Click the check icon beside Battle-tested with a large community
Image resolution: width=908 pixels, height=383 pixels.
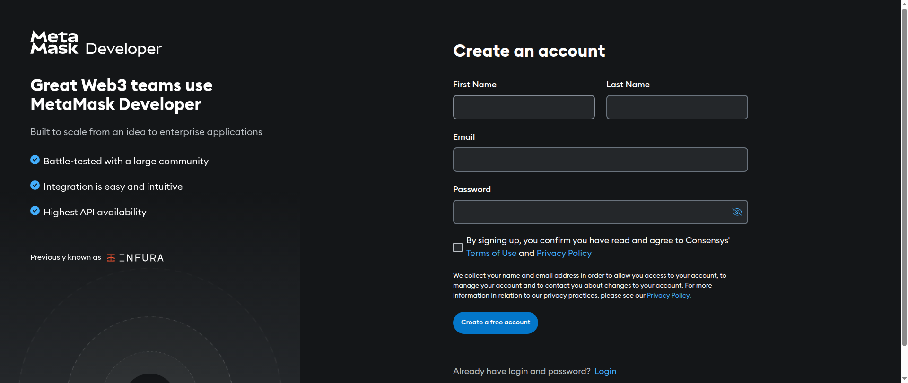[35, 160]
